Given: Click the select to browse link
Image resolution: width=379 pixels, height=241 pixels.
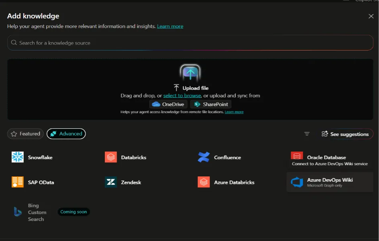Looking at the screenshot, I should tap(182, 95).
